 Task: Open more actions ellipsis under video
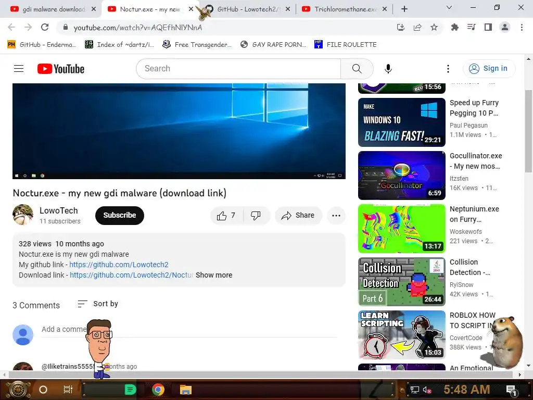(336, 215)
